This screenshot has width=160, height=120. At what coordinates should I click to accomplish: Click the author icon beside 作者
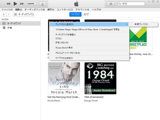click(4, 28)
